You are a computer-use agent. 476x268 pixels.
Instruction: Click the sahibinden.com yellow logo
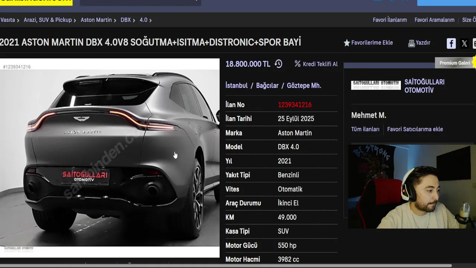[x=36, y=2]
